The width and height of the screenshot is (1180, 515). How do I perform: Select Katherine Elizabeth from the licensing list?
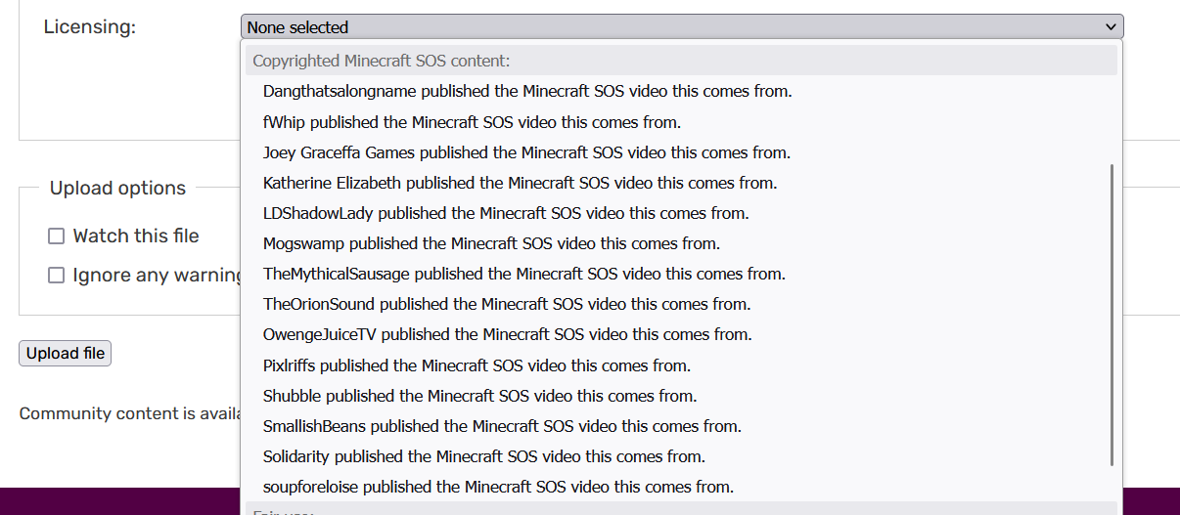click(520, 183)
